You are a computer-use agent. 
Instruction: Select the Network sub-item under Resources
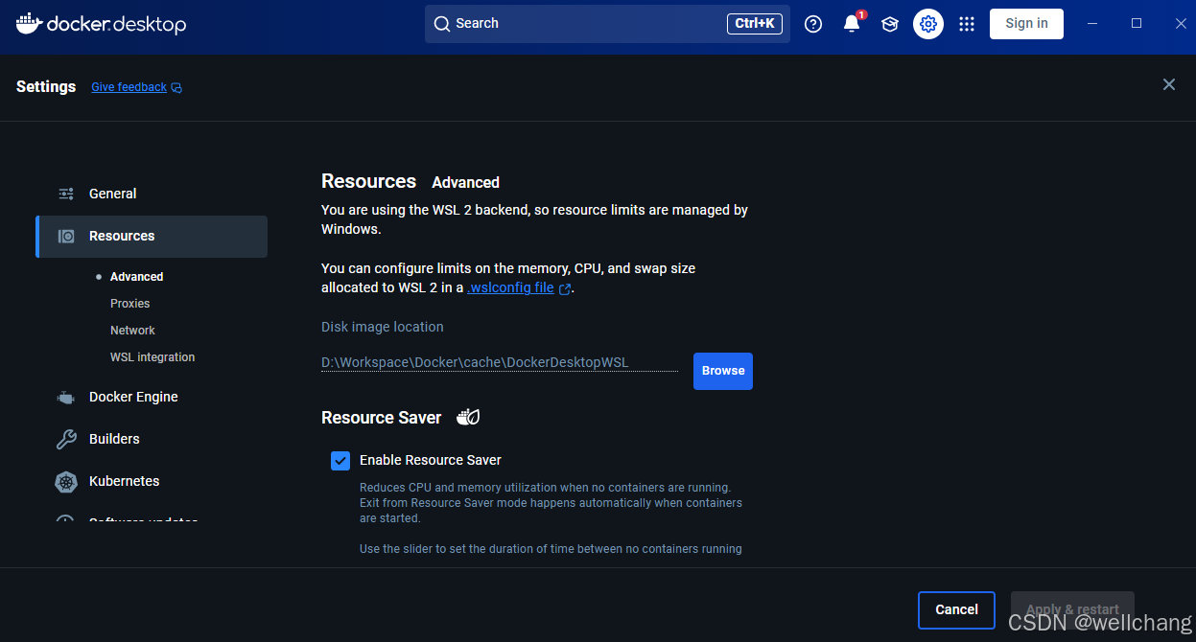(132, 331)
